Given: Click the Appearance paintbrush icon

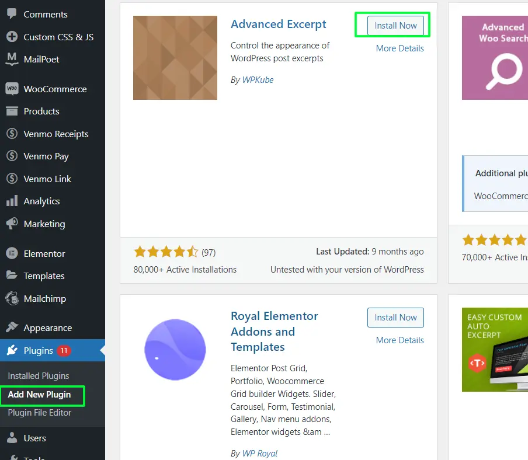Looking at the screenshot, I should pyautogui.click(x=12, y=327).
